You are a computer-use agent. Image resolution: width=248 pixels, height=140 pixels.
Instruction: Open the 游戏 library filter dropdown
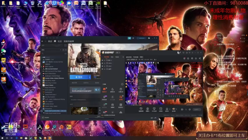(x=51, y=50)
